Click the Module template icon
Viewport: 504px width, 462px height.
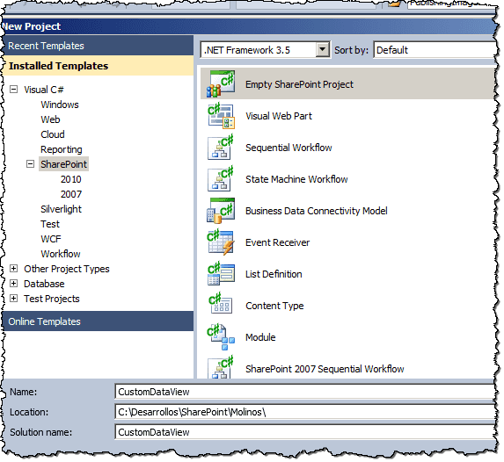[x=221, y=336]
